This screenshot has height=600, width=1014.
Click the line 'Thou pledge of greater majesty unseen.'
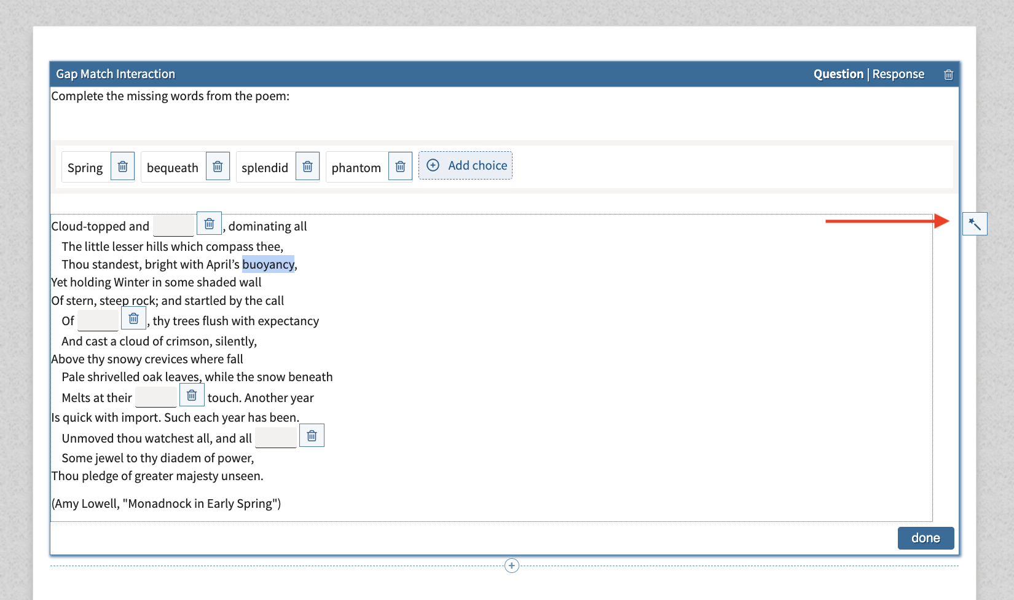157,476
